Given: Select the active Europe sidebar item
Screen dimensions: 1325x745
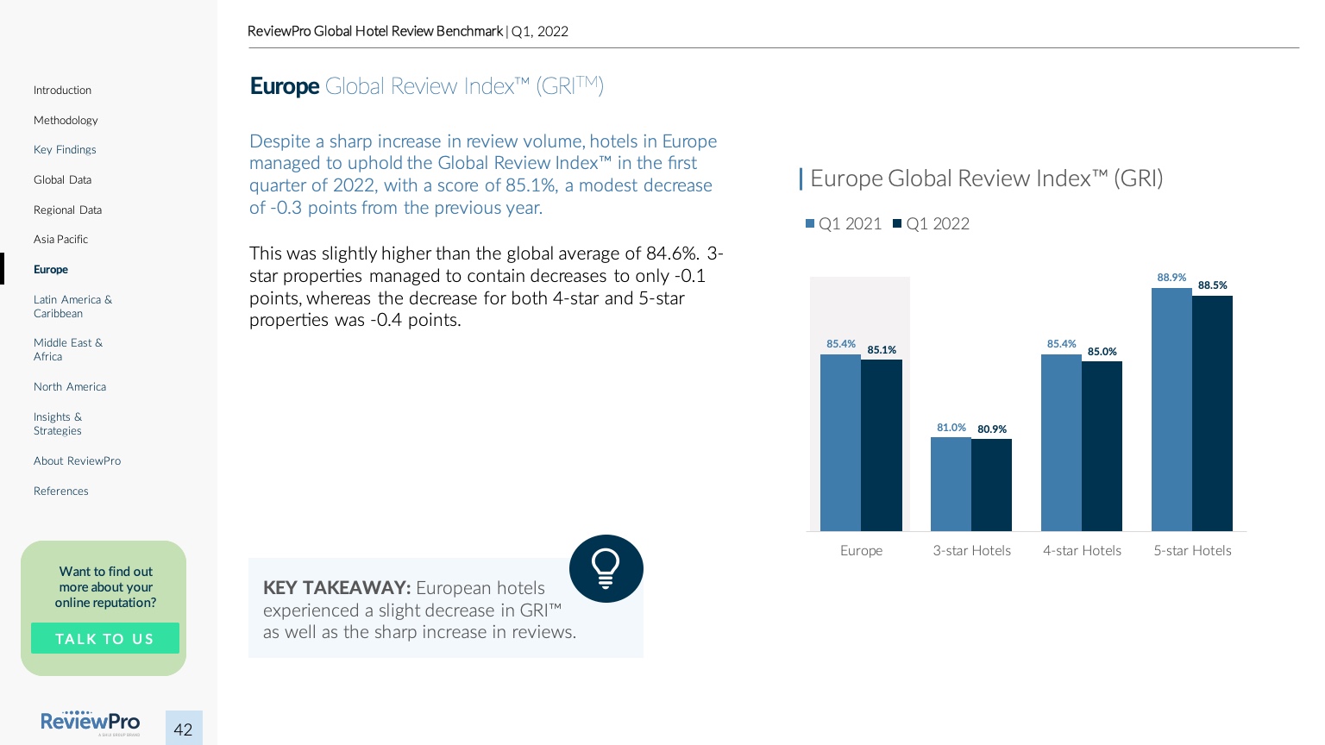Looking at the screenshot, I should pos(51,270).
